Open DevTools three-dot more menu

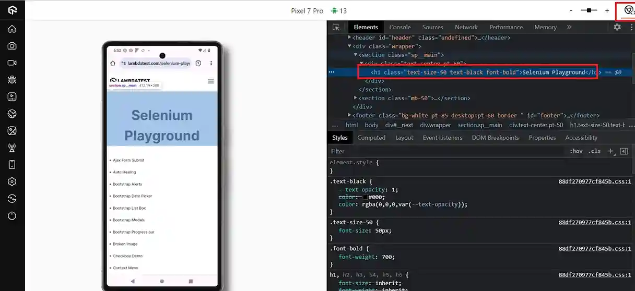(631, 27)
